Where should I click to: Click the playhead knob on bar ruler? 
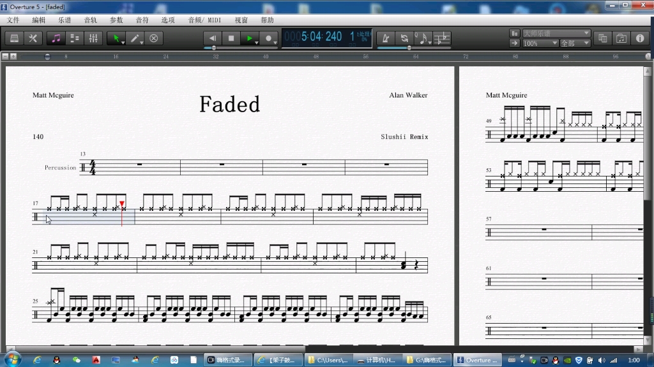coord(47,57)
